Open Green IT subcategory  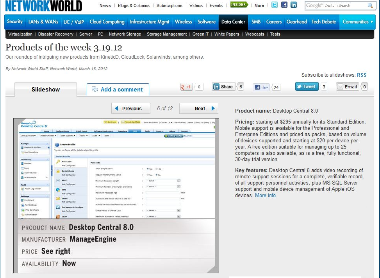pos(200,34)
